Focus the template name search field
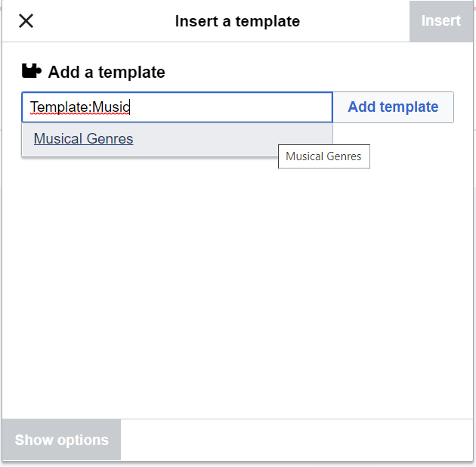Screen dimensions: 476x467 tap(227, 107)
